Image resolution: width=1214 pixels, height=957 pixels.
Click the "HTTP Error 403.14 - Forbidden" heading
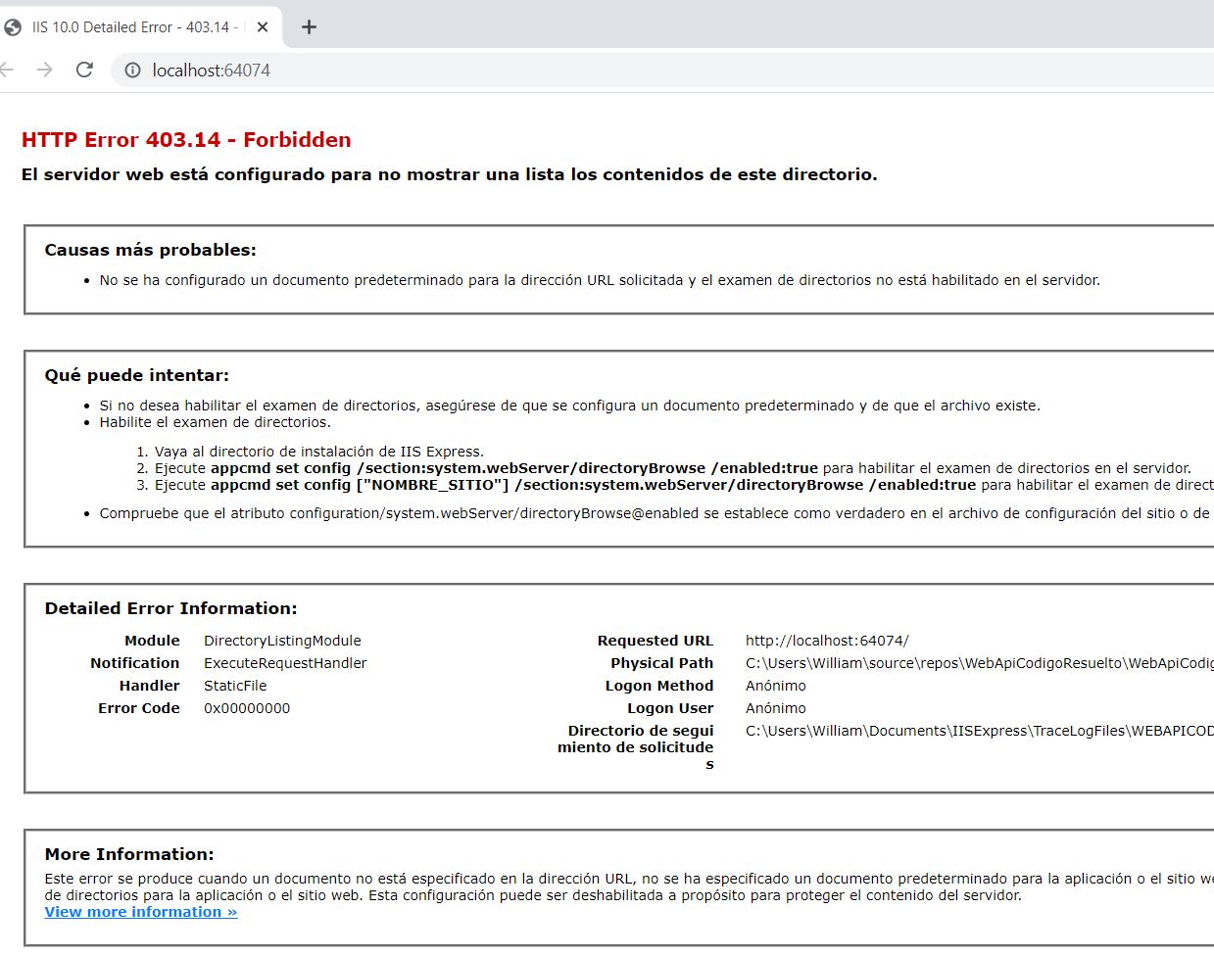click(x=185, y=139)
